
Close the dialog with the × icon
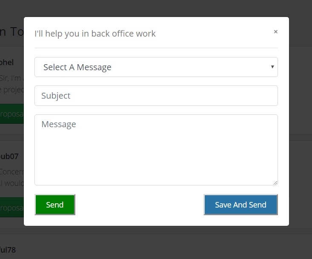tap(276, 31)
